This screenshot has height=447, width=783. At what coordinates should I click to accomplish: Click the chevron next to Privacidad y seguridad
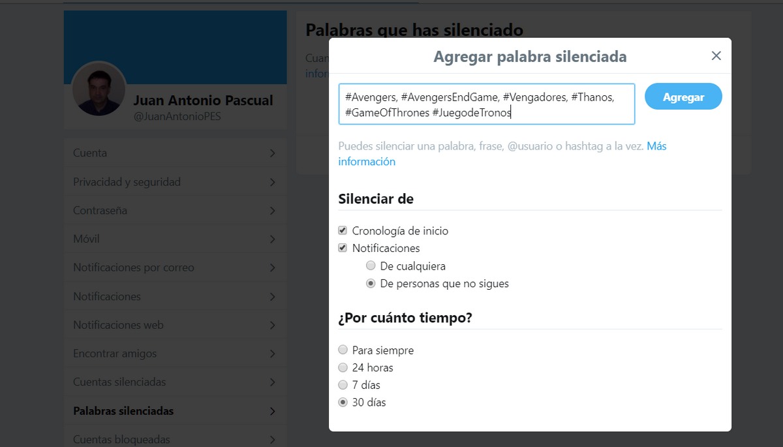tap(272, 182)
